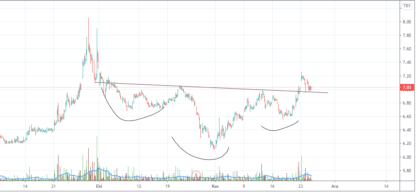This screenshot has width=417, height=192.
Task: Click the 8.00 price axis label
Action: click(x=407, y=22)
